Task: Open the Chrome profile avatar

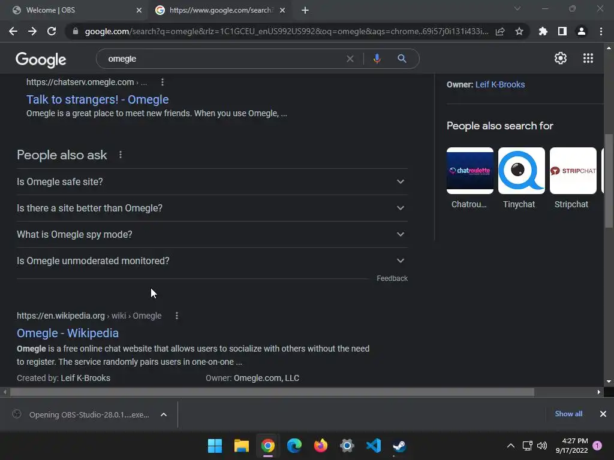Action: [x=582, y=31]
